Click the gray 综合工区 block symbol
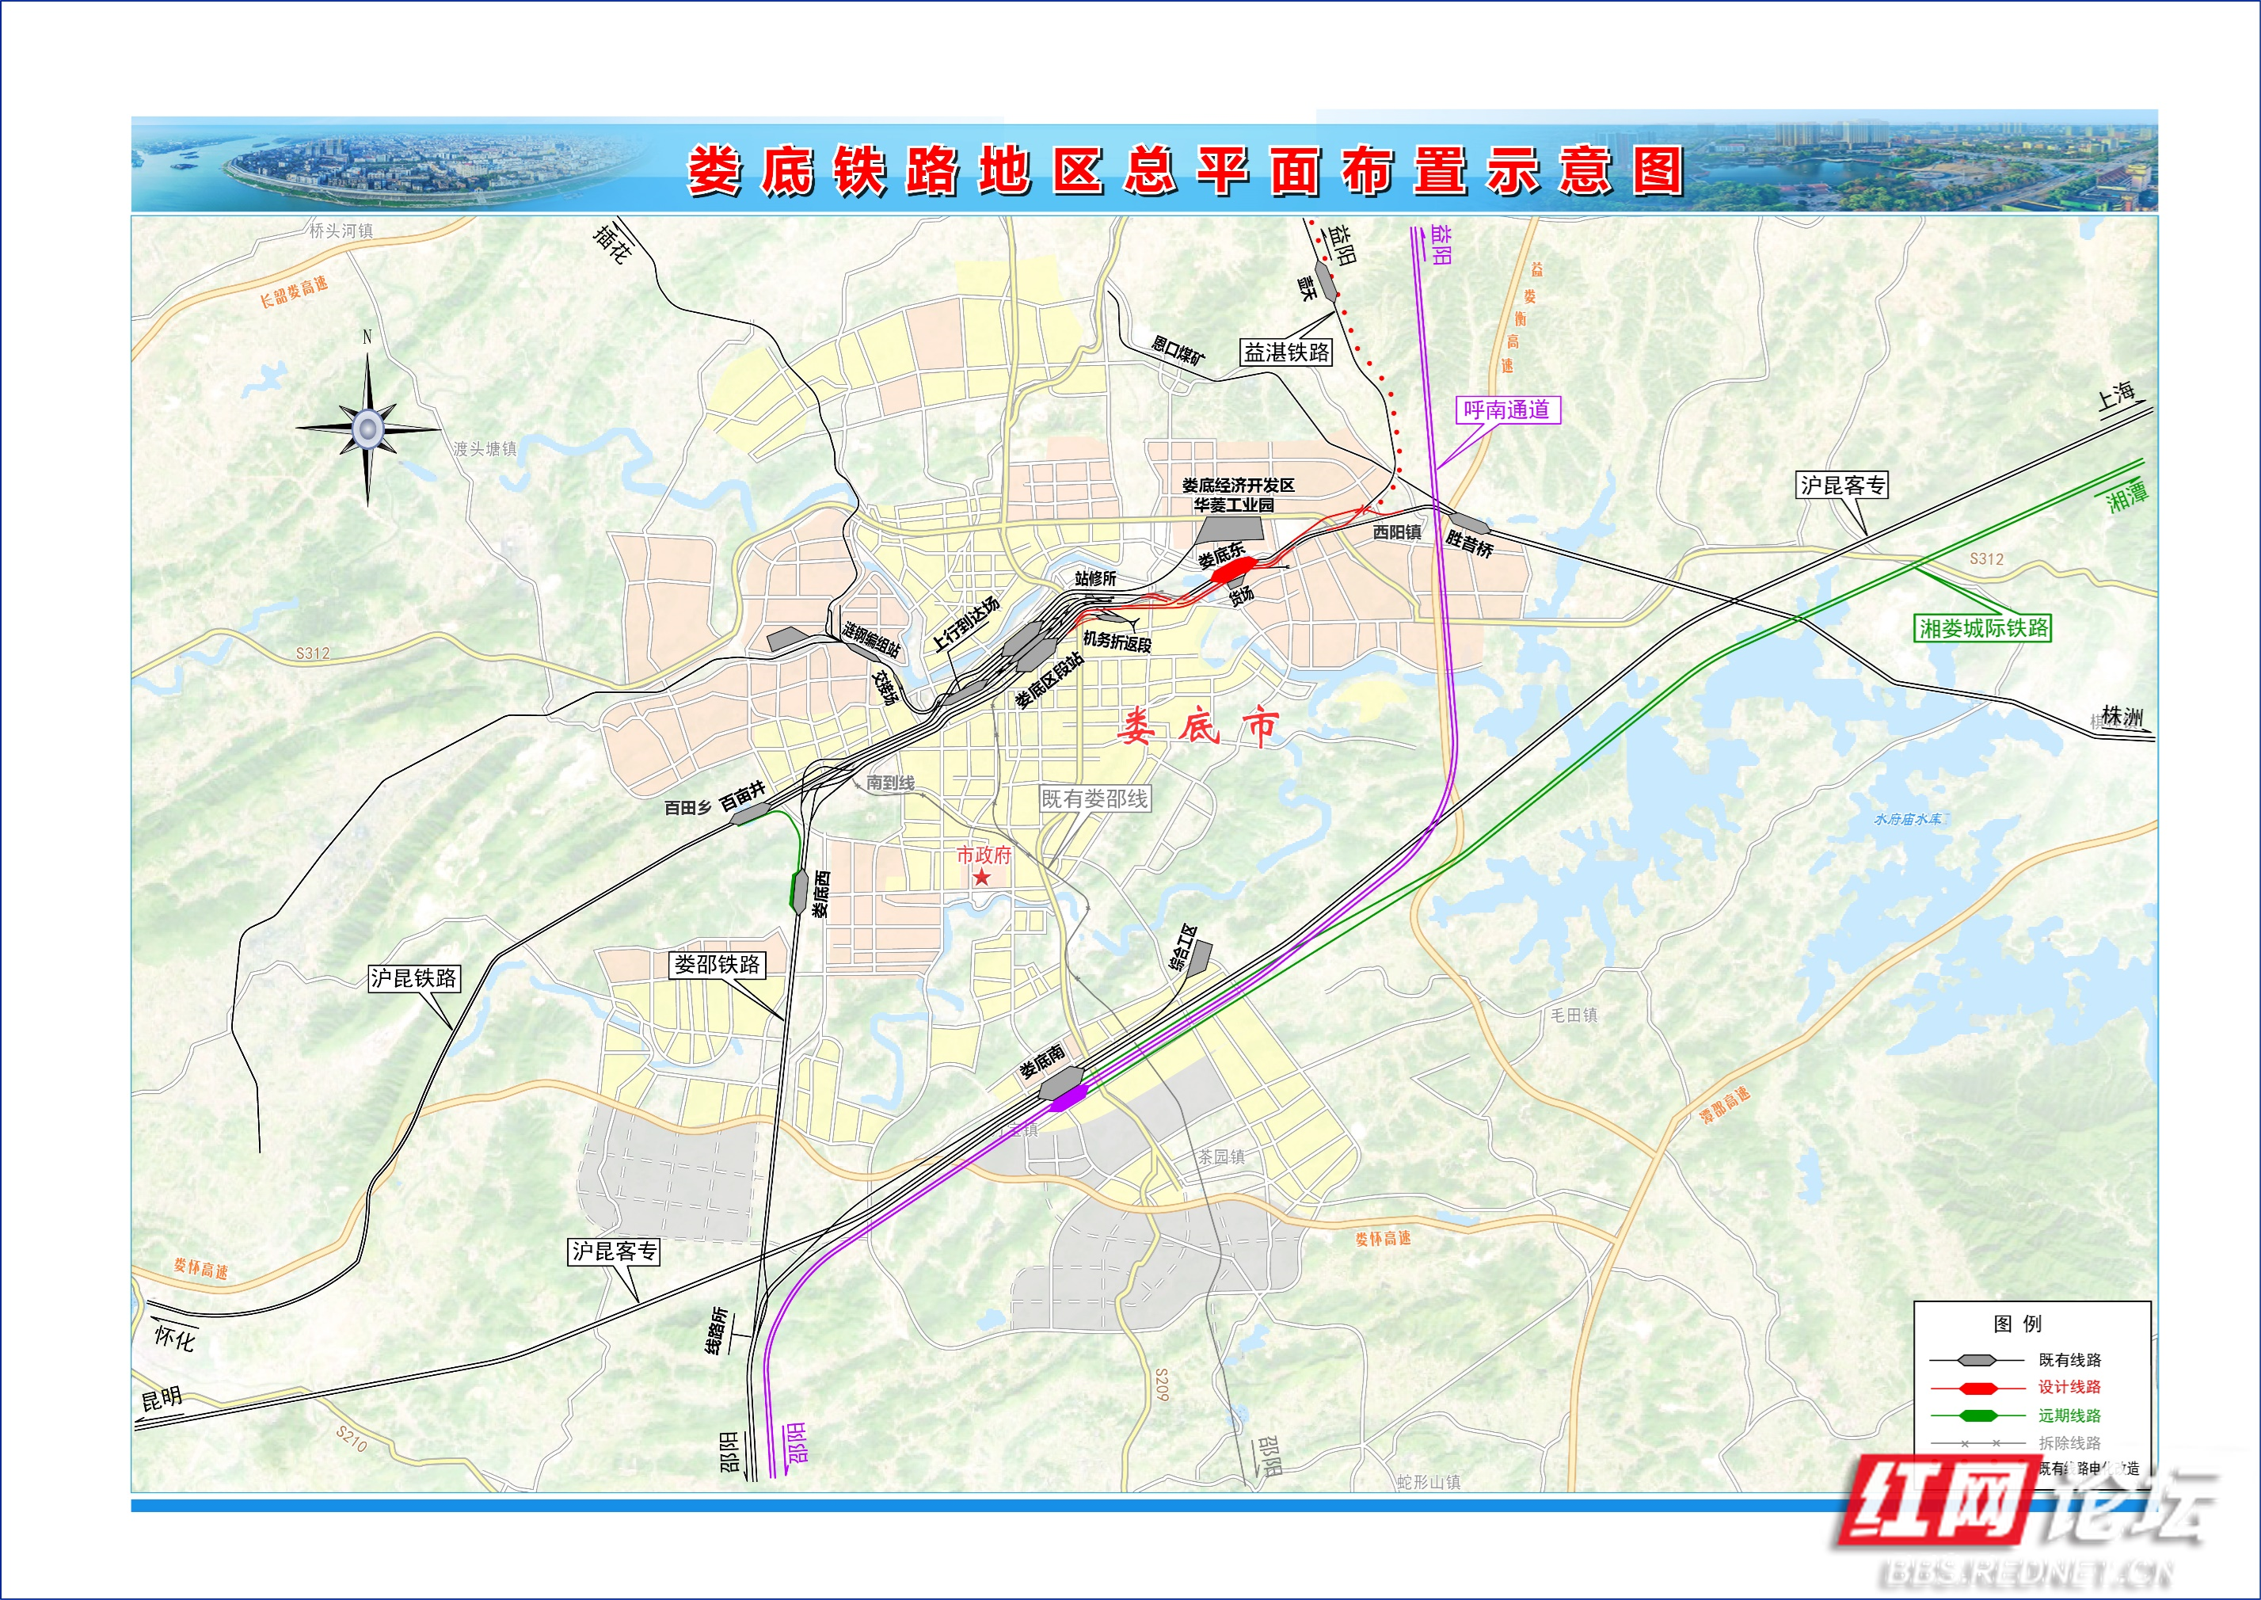The height and width of the screenshot is (1600, 2261). pyautogui.click(x=1198, y=958)
